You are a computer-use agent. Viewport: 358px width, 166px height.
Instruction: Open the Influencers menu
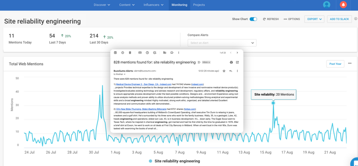click(153, 5)
